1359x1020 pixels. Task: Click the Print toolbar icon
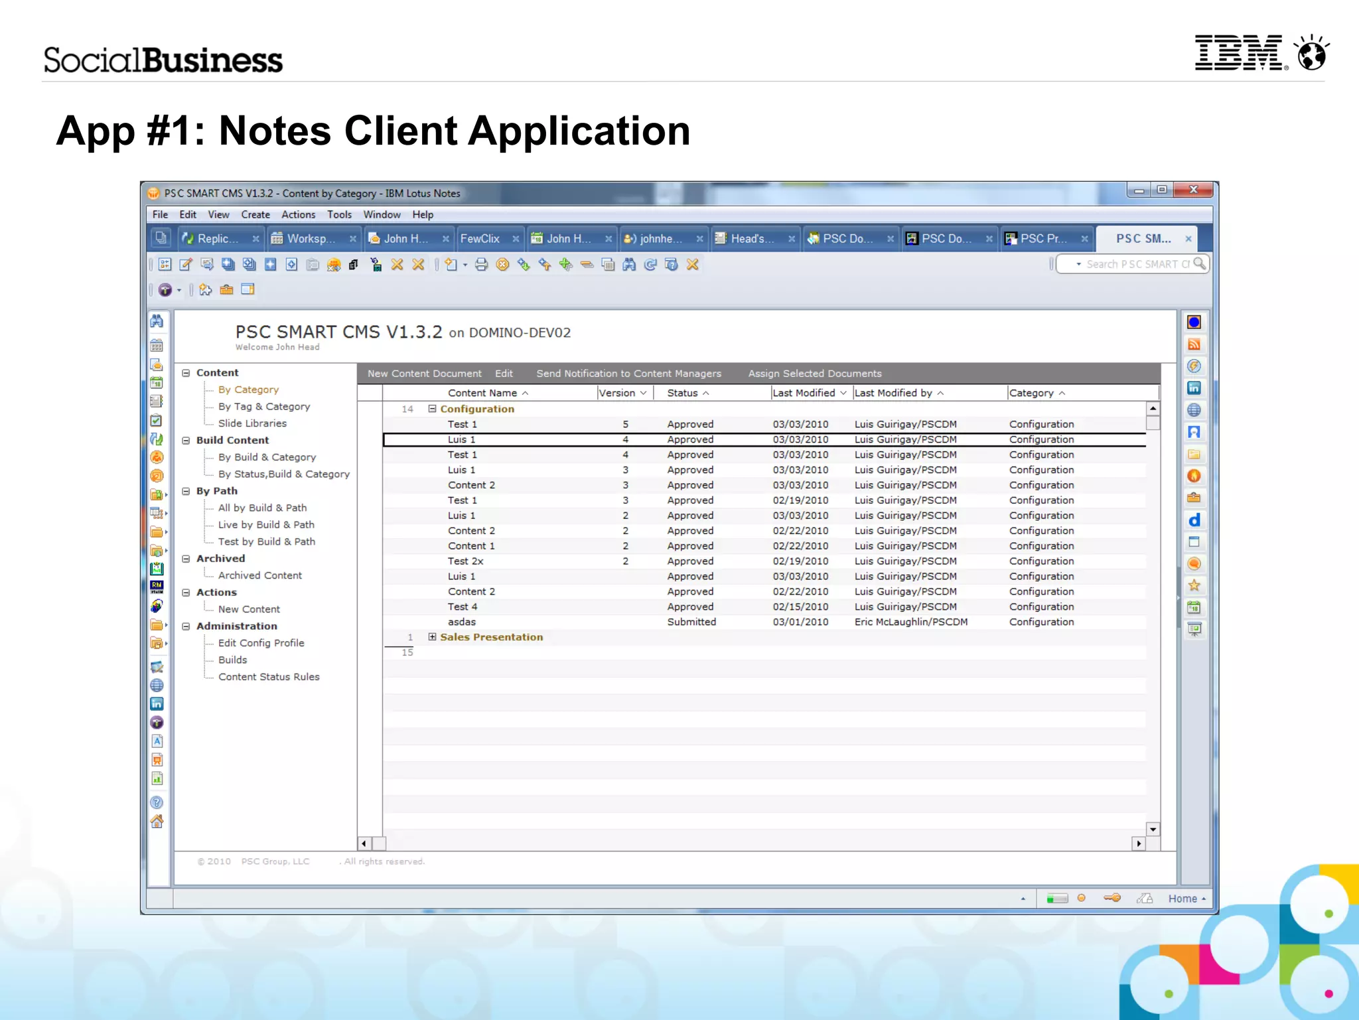[482, 265]
